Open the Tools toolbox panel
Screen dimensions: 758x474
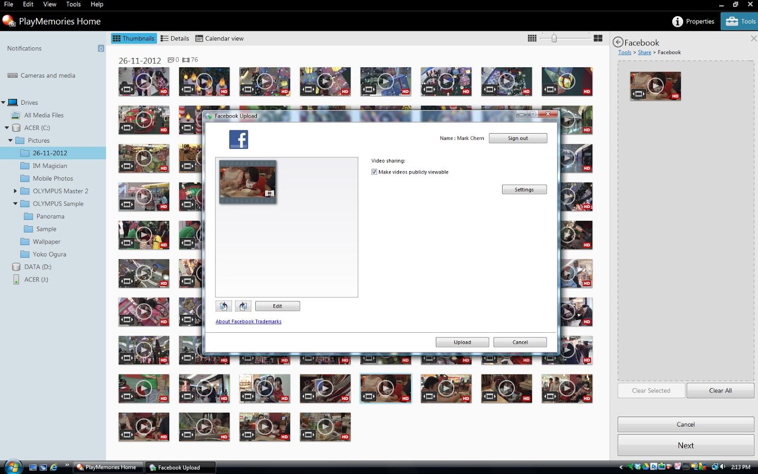click(x=740, y=21)
